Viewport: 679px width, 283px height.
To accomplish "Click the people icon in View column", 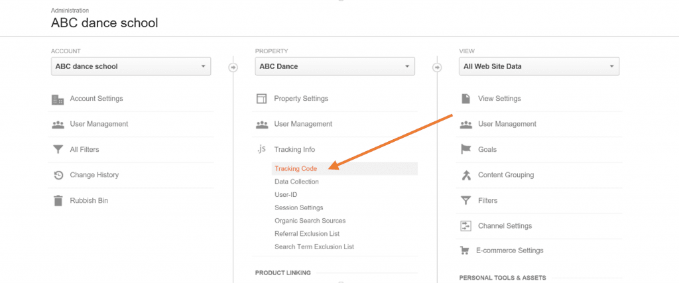I will click(465, 124).
